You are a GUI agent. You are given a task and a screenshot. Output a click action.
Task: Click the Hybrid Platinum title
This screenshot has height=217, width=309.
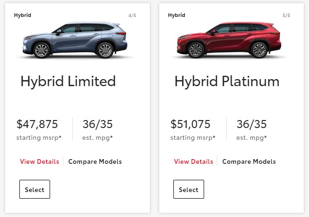click(227, 81)
